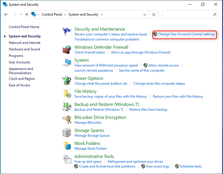Click the System computer monitor icon

point(67,62)
